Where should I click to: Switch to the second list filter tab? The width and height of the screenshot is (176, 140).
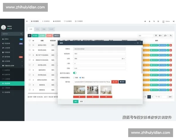37,29
